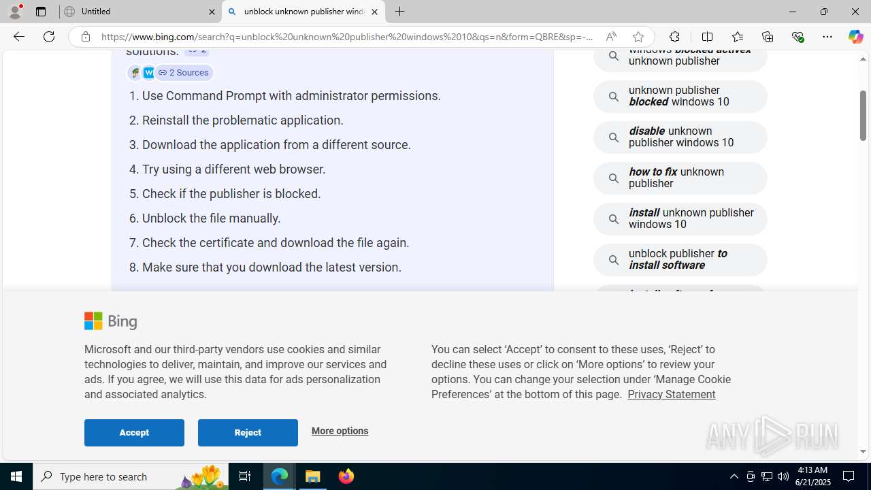This screenshot has height=490, width=871.
Task: Select text Unblock the file manually
Action: (x=211, y=218)
